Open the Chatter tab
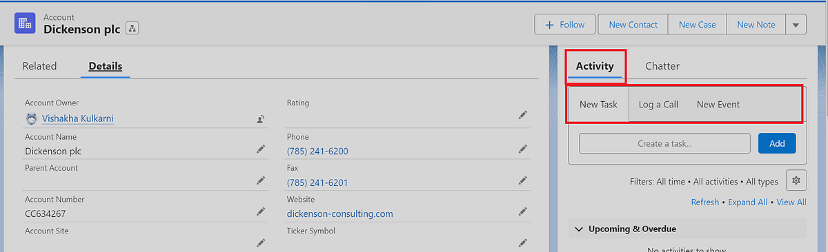The width and height of the screenshot is (828, 252). (662, 66)
